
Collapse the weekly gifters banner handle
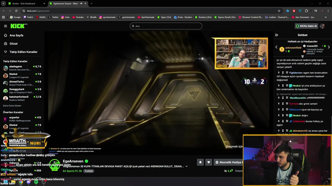[x=302, y=56]
